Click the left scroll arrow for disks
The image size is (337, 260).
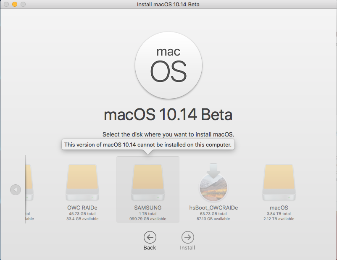pyautogui.click(x=16, y=190)
